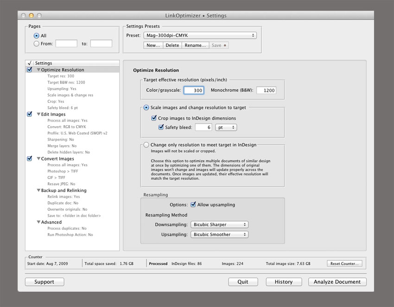Open the pt units dropdown
The height and width of the screenshot is (307, 394).
[226, 127]
